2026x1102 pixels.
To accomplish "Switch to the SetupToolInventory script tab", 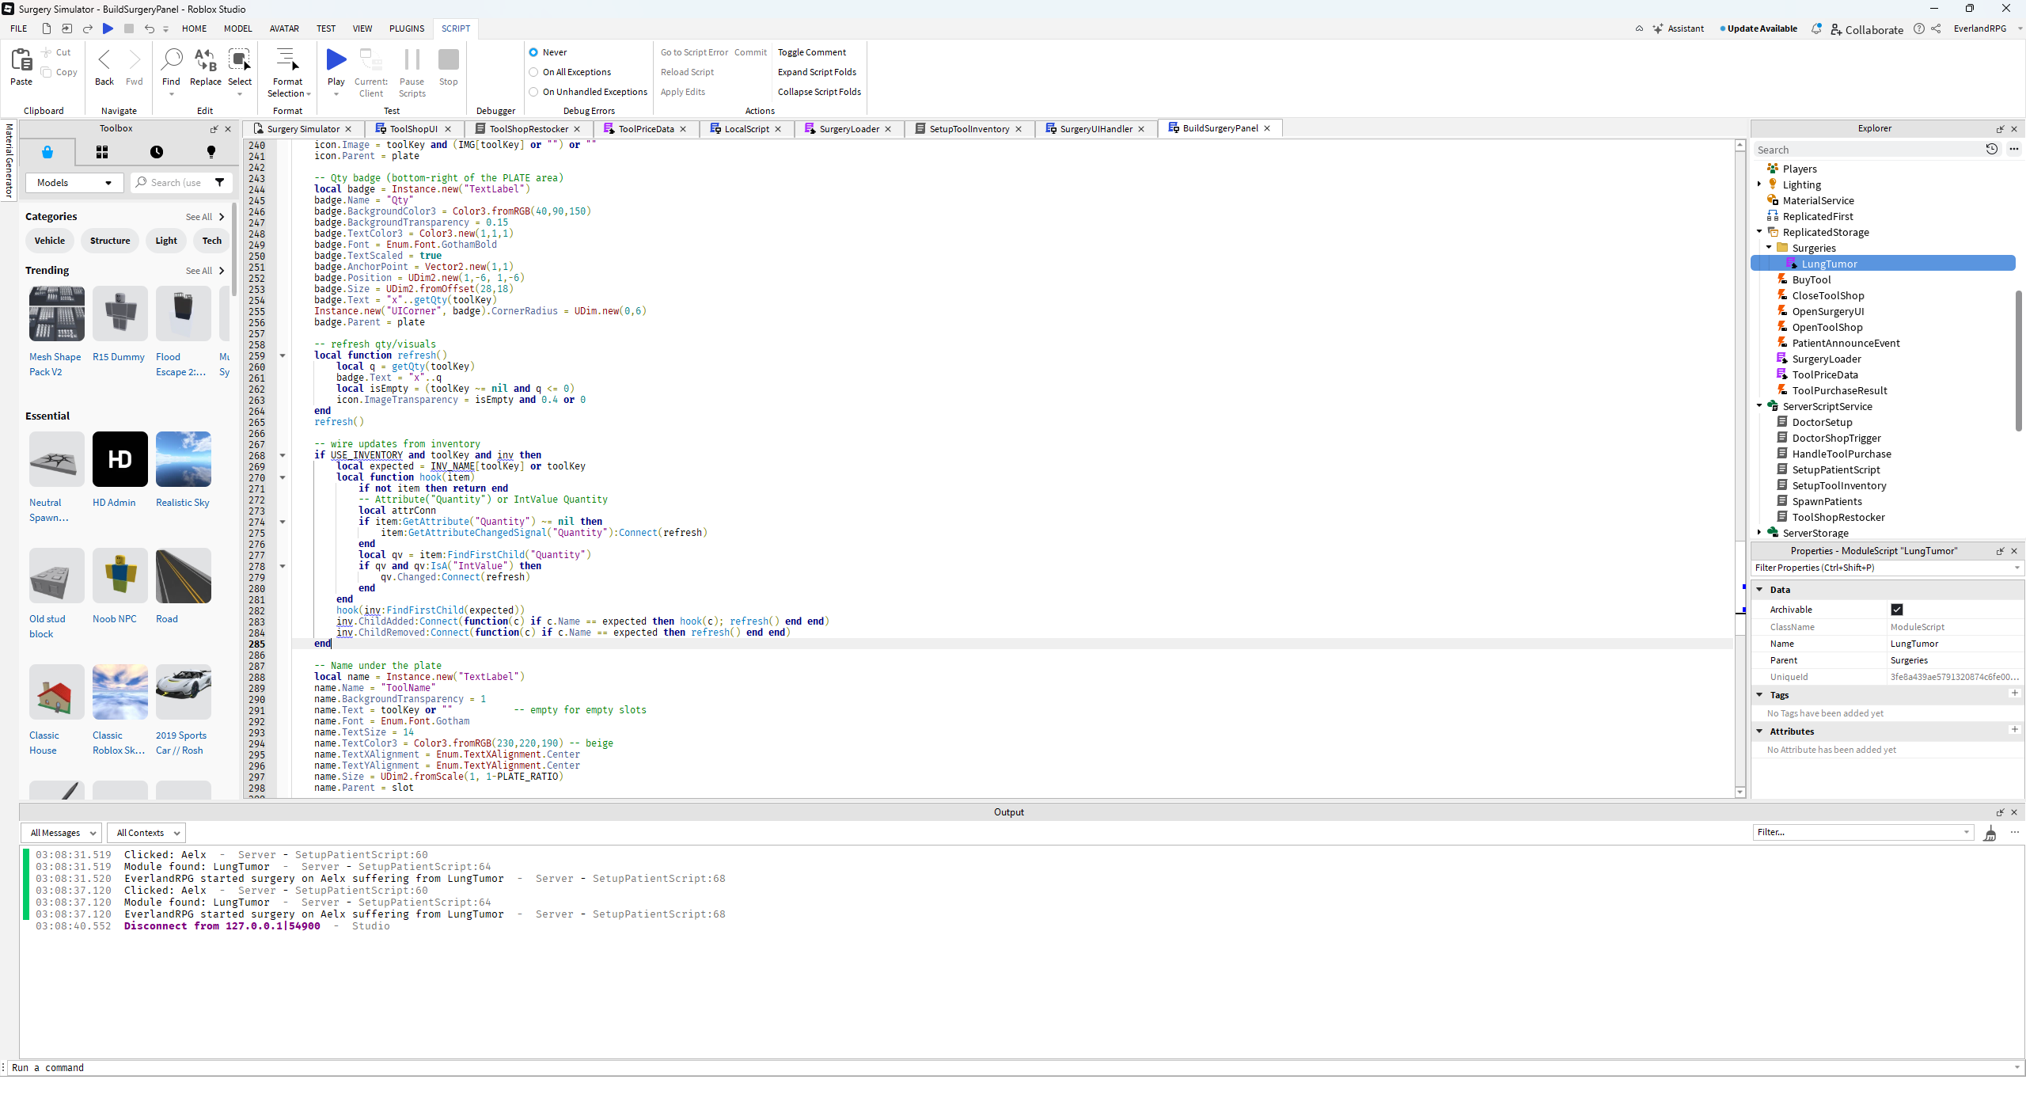I will click(969, 129).
